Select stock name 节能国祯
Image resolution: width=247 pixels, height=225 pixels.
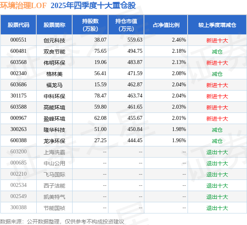[54, 208]
